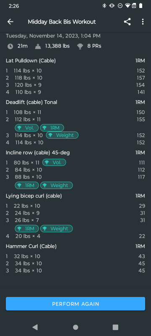This screenshot has width=151, height=336.
Task: Tap the back arrow icon
Action: 10,22
